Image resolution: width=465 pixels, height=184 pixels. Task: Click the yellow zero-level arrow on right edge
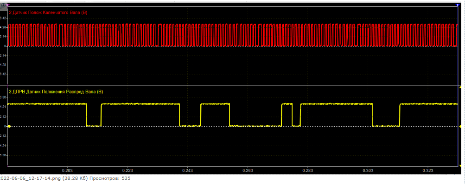point(460,126)
